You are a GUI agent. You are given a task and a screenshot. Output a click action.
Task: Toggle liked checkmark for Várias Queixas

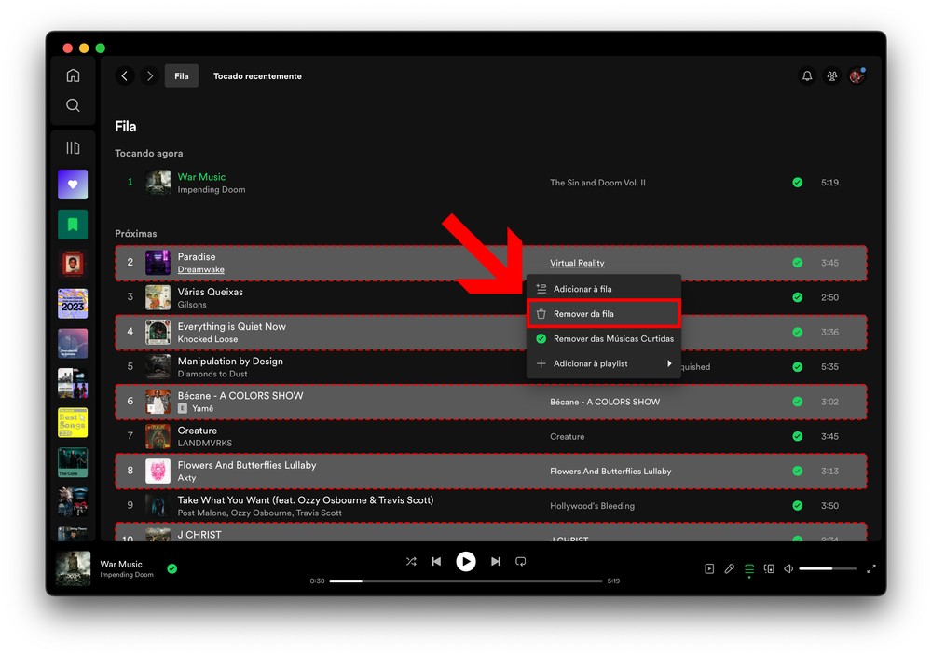pos(797,297)
